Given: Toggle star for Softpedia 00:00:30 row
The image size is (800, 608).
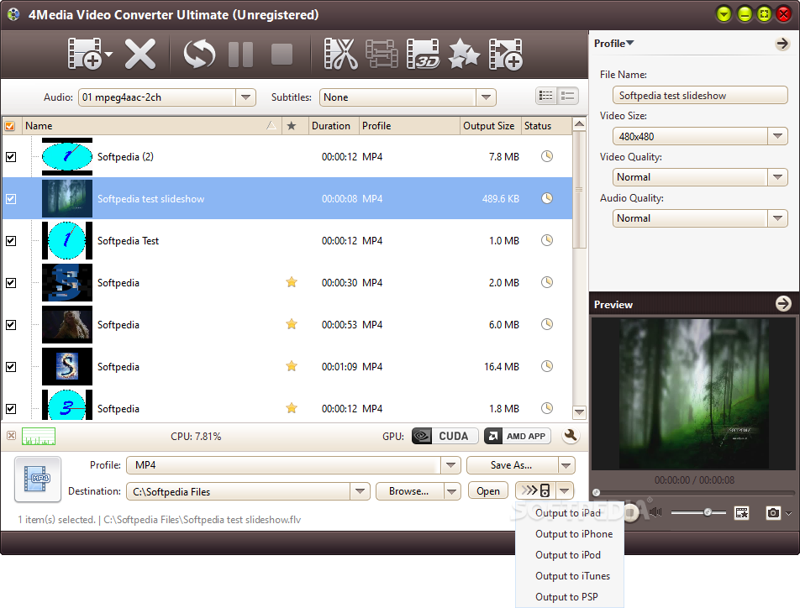Looking at the screenshot, I should [292, 282].
